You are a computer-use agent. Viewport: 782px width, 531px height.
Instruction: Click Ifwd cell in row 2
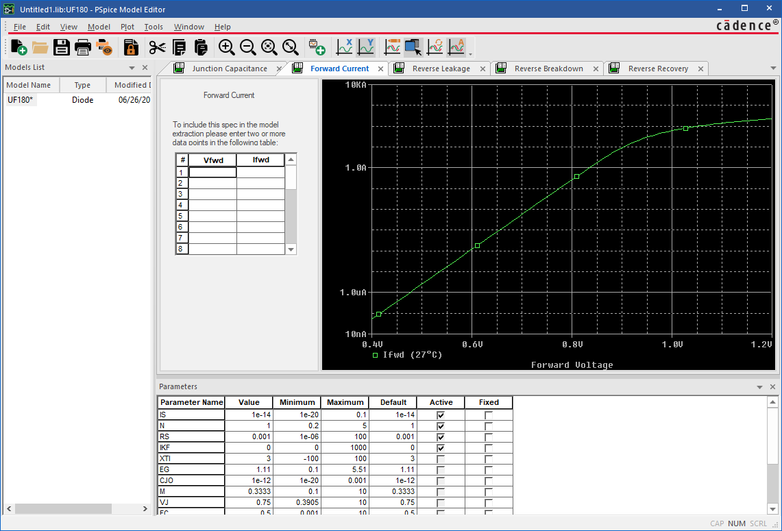tap(260, 184)
